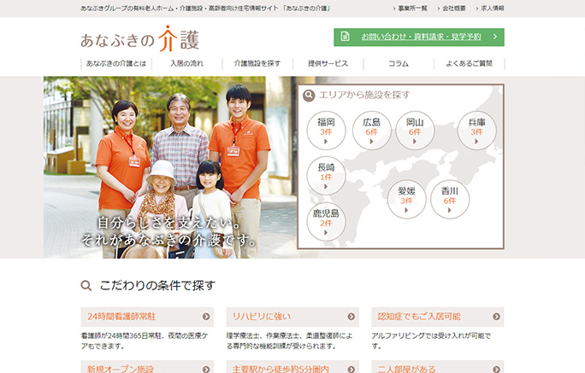Click magnifier icon beside こだわりの条件で探す
The width and height of the screenshot is (585, 373).
86,286
